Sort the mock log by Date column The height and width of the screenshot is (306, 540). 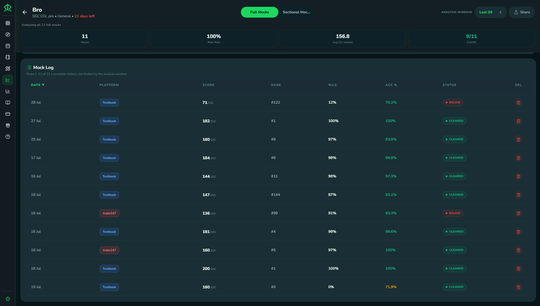[37, 85]
